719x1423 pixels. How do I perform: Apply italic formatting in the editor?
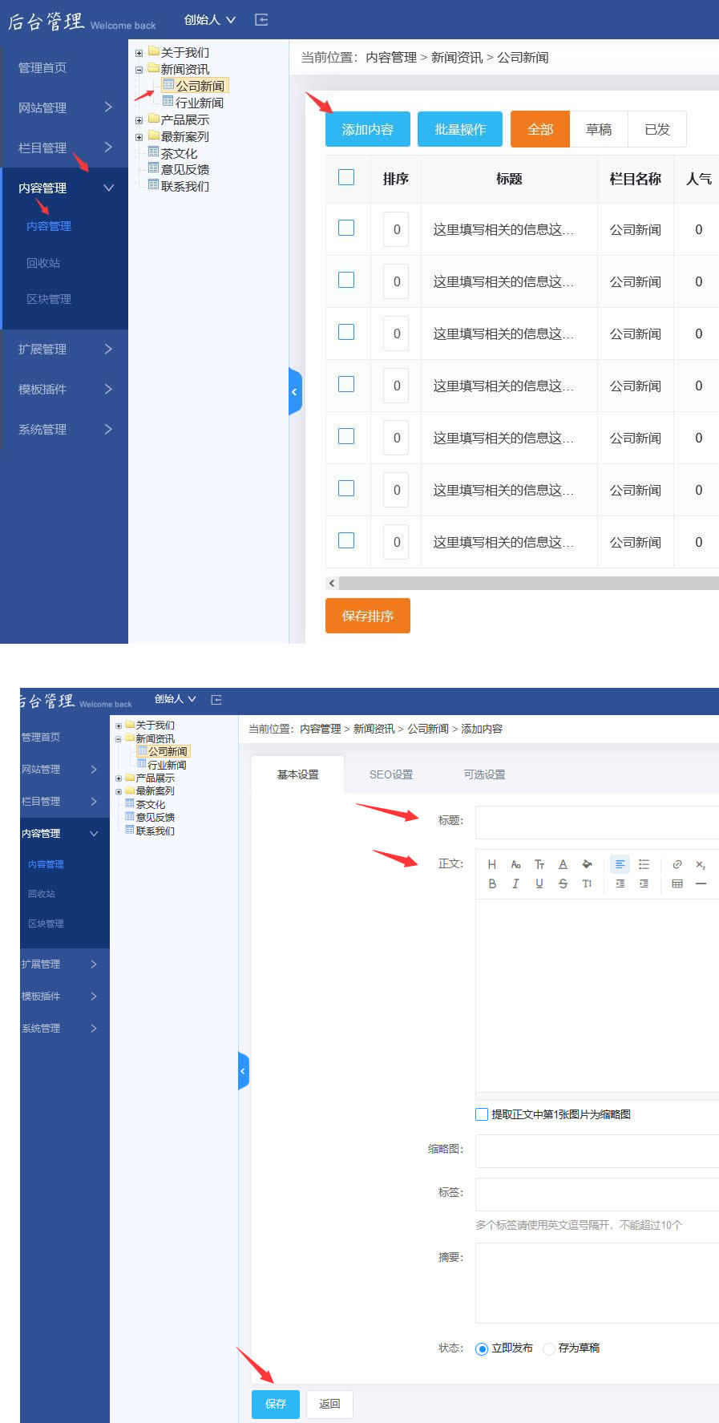click(515, 883)
